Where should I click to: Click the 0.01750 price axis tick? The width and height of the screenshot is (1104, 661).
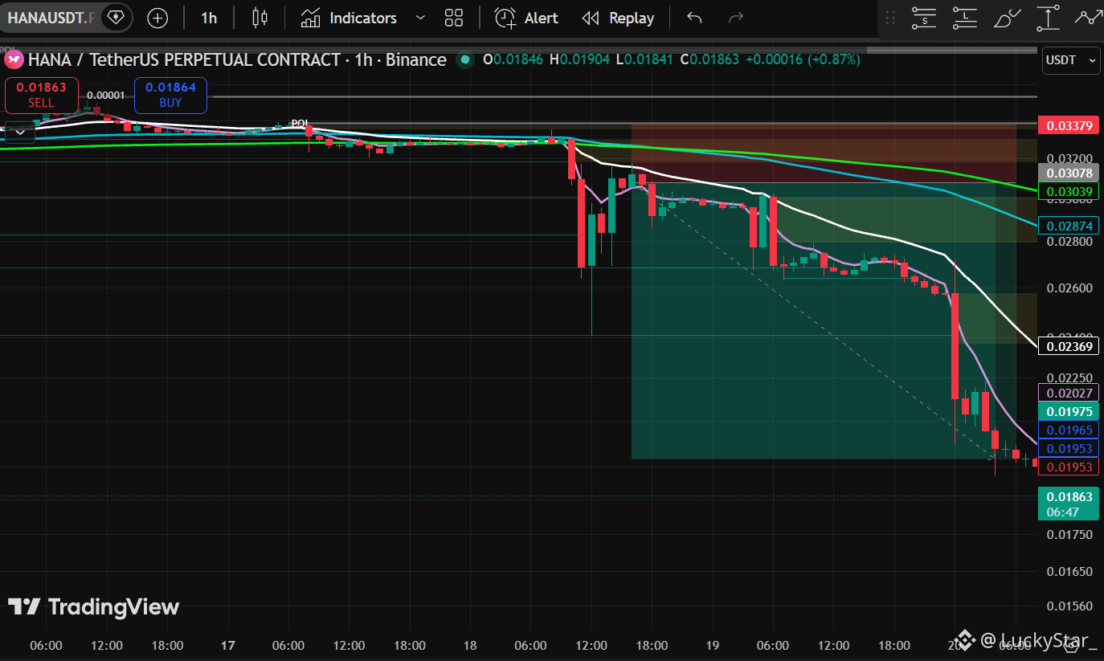(1069, 534)
